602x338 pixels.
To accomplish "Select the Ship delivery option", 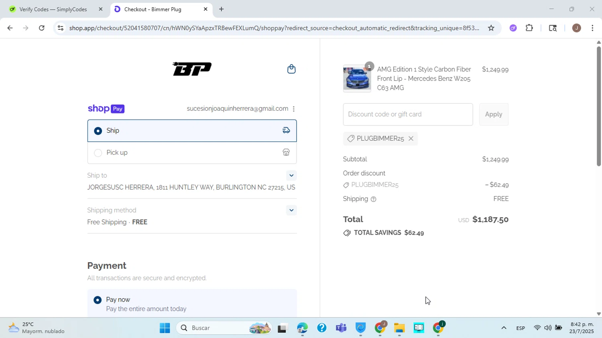I will 192,131.
